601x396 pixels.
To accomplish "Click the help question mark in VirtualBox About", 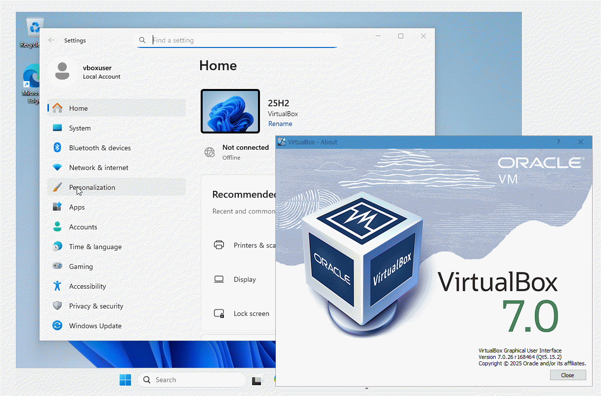I will (x=558, y=142).
